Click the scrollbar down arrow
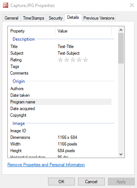Viewport: 137px width, 188px height. coord(121,154)
